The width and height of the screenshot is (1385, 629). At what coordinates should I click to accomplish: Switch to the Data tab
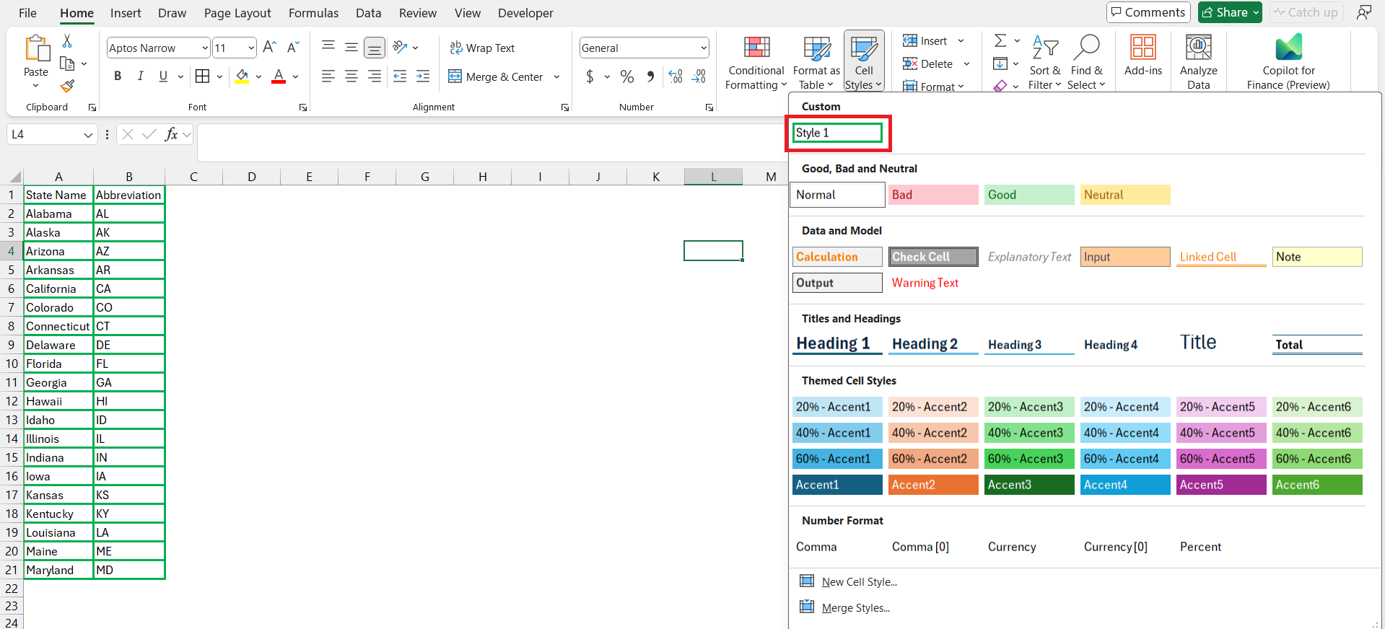tap(368, 13)
